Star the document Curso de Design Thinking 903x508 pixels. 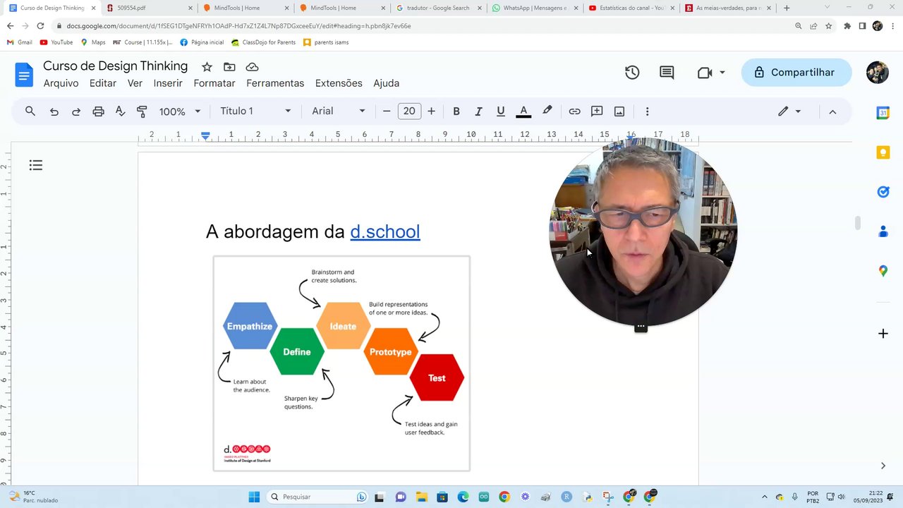coord(207,67)
